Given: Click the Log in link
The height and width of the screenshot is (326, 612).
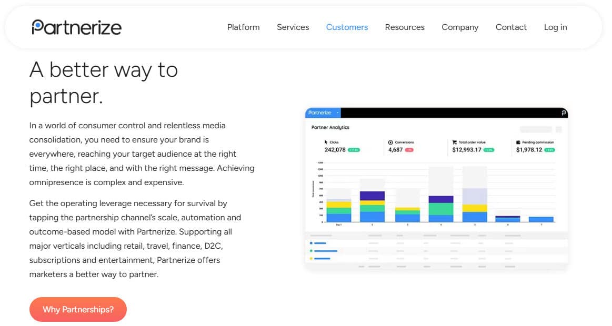Looking at the screenshot, I should point(555,27).
